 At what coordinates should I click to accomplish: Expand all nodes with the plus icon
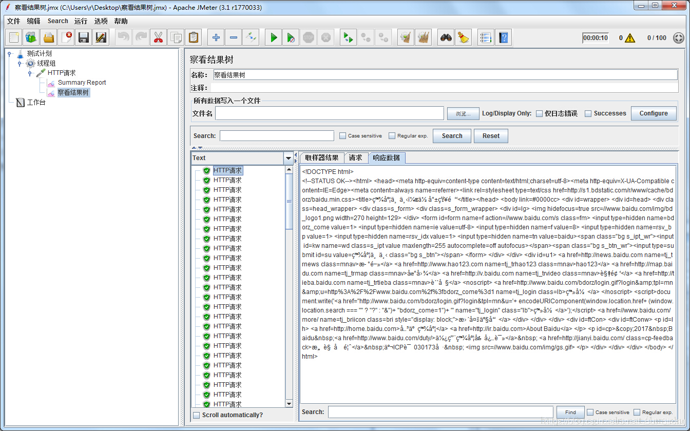pyautogui.click(x=216, y=37)
